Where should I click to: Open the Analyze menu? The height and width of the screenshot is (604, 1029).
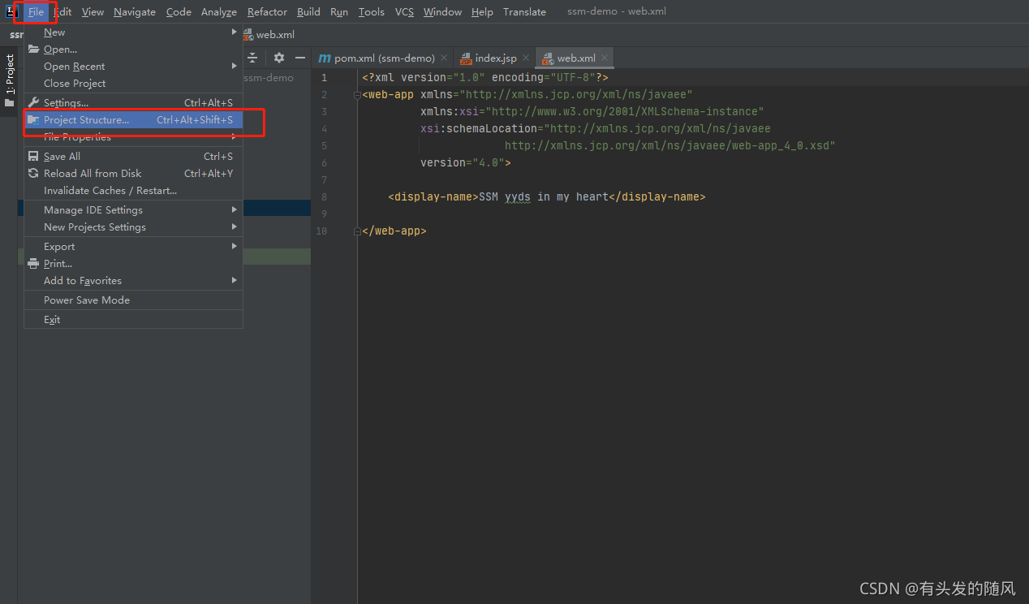[219, 12]
